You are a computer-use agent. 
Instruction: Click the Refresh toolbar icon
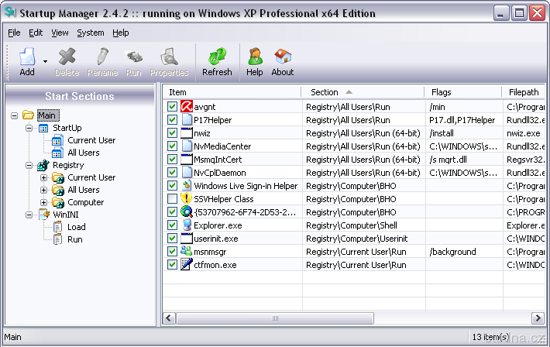217,57
